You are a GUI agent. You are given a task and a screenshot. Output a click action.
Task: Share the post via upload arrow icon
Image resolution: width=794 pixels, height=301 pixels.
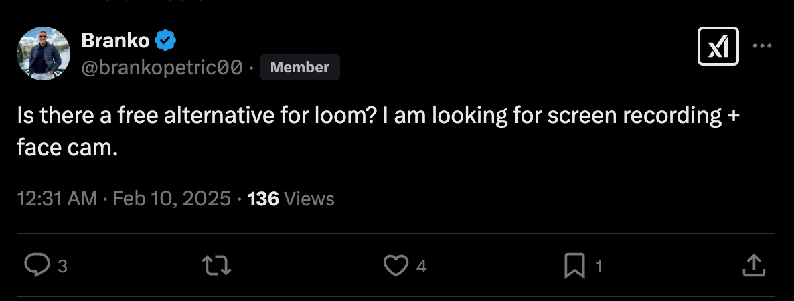click(x=753, y=266)
